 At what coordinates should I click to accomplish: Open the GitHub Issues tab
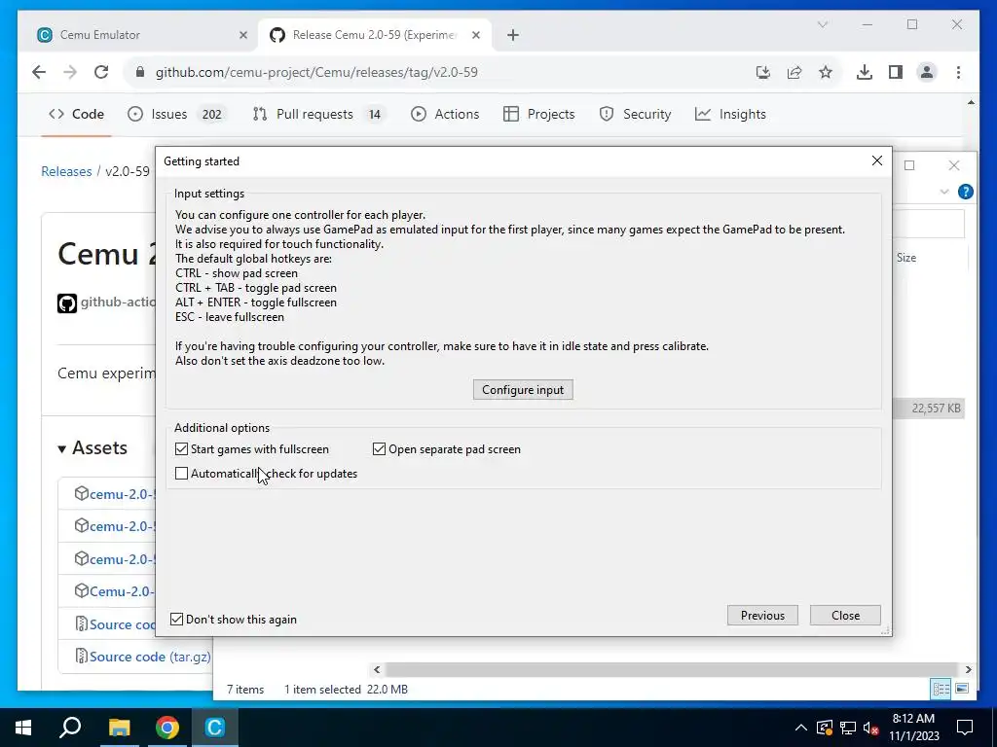[177, 114]
